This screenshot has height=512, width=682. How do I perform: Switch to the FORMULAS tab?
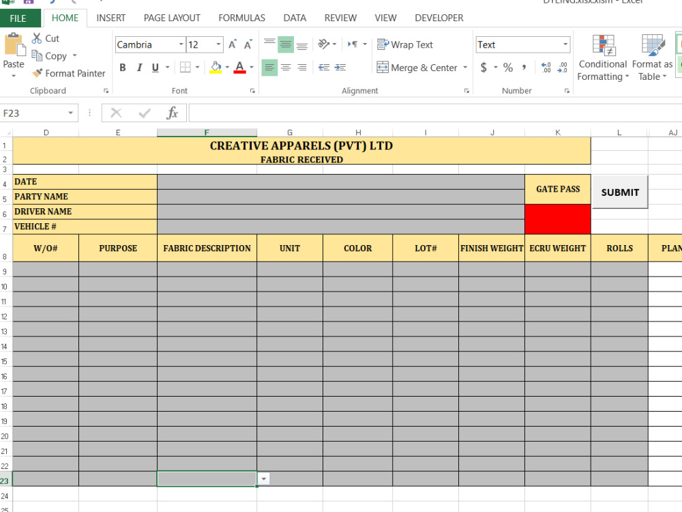click(x=242, y=18)
